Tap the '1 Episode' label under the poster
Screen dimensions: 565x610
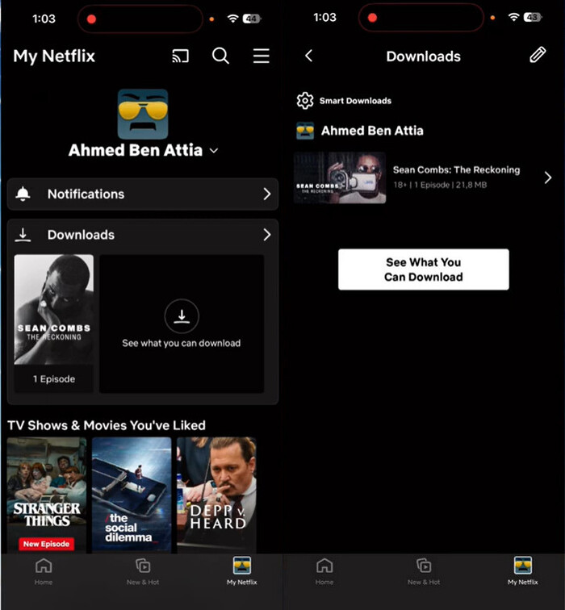coord(54,379)
